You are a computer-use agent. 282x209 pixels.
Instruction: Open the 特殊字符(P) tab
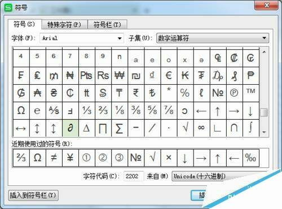pos(64,25)
